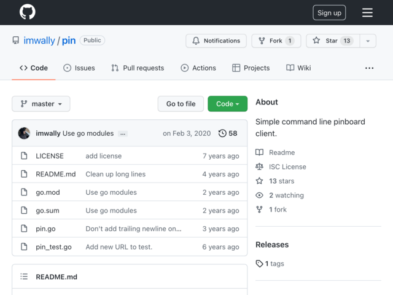This screenshot has height=295, width=393.
Task: Fork this repository
Action: point(276,41)
